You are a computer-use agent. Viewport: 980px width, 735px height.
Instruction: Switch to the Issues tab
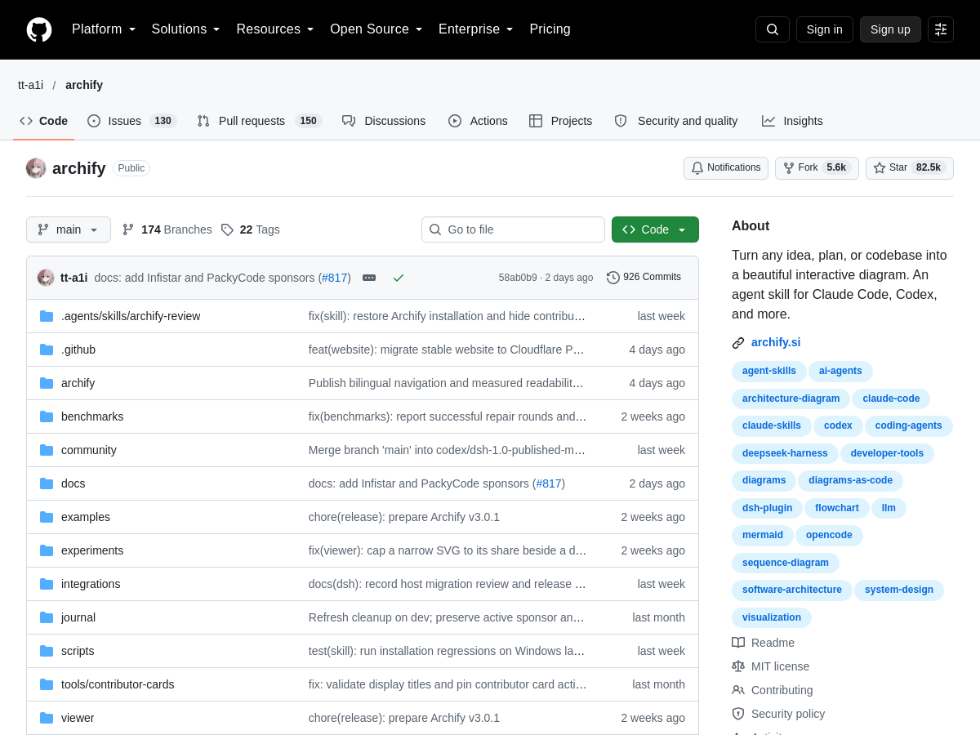click(x=131, y=121)
